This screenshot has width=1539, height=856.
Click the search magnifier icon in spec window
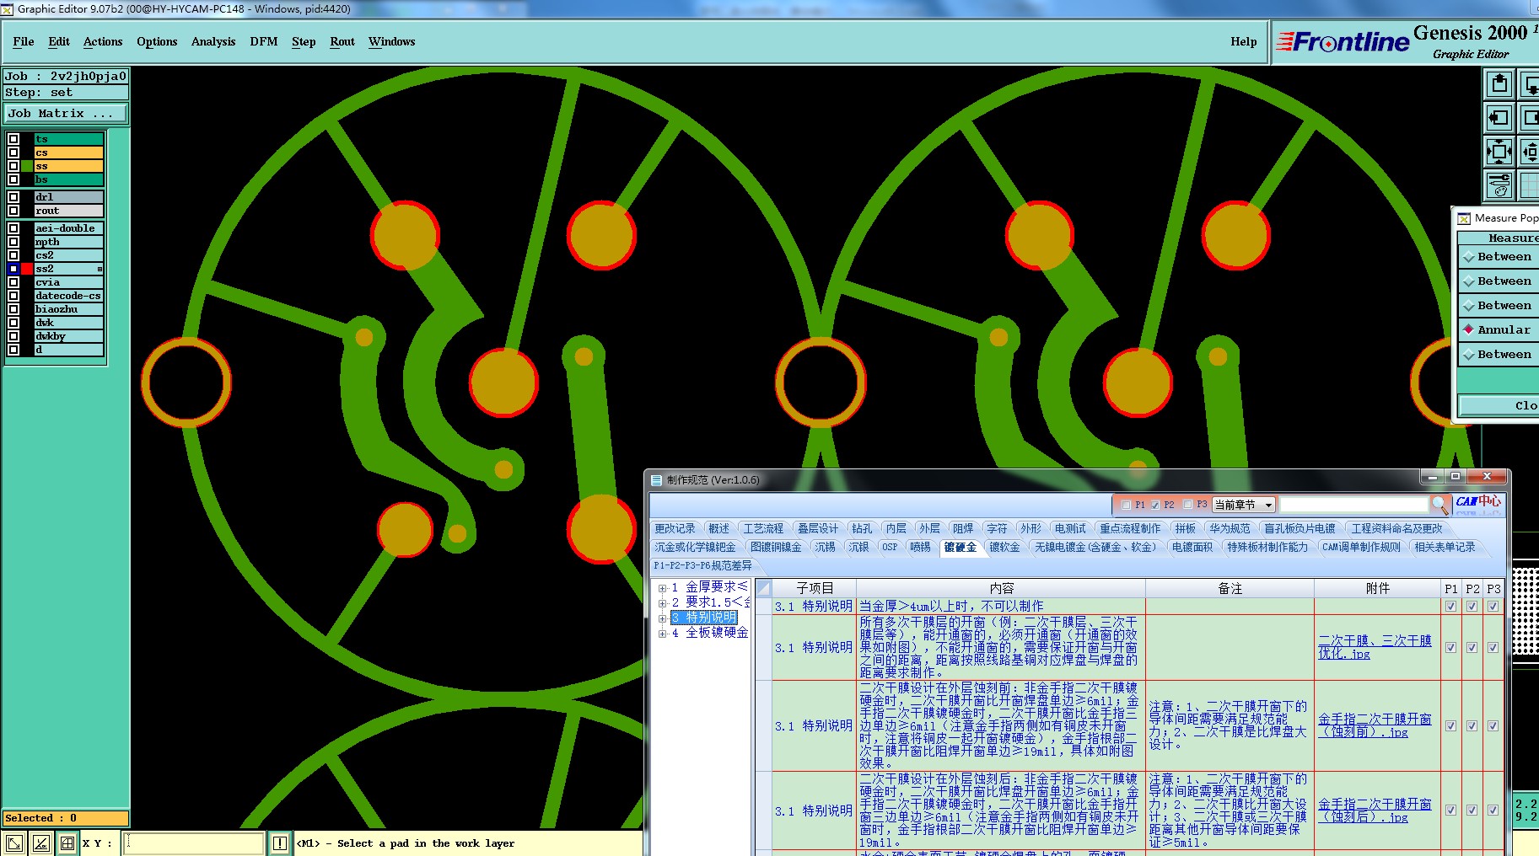click(x=1439, y=504)
